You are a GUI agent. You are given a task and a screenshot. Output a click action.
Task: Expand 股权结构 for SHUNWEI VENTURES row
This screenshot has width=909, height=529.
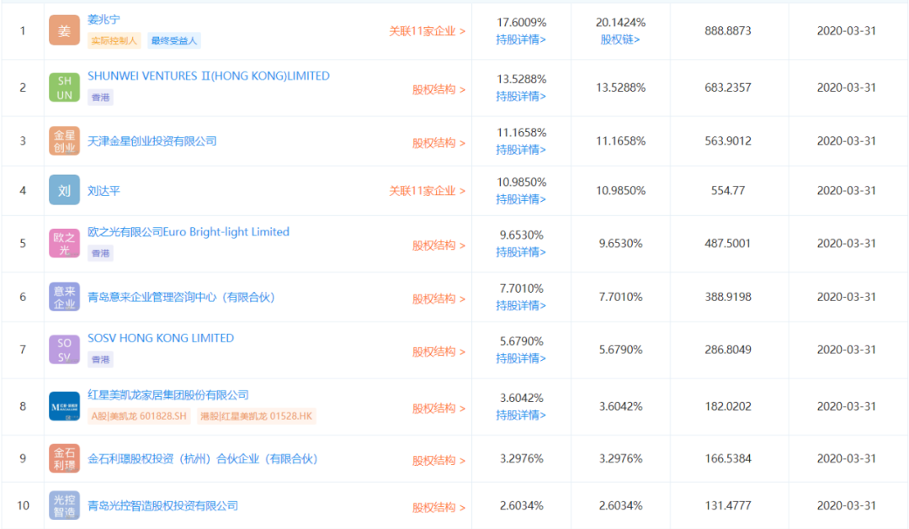(439, 89)
